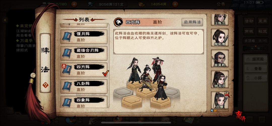The width and height of the screenshot is (272, 126).
Task: Select the 柳如意 character portrait
Action: (220, 37)
